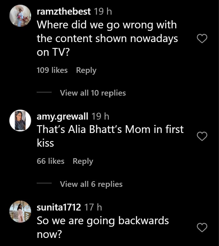Click sunita1712's '17 h' timestamp
The image size is (219, 246).
click(x=93, y=207)
